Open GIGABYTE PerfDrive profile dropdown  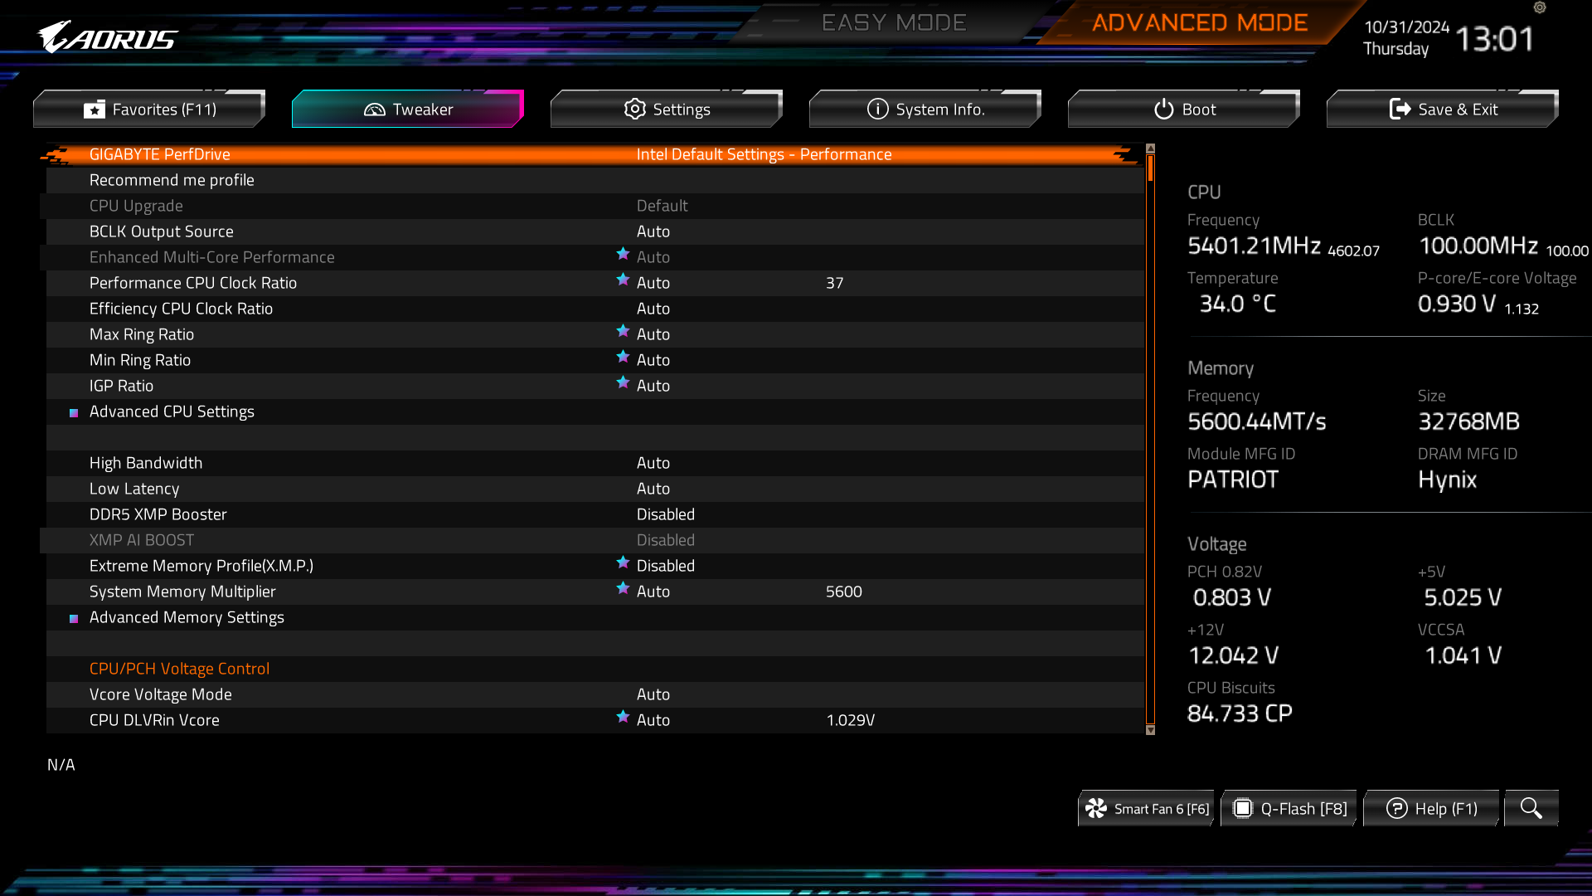(763, 154)
